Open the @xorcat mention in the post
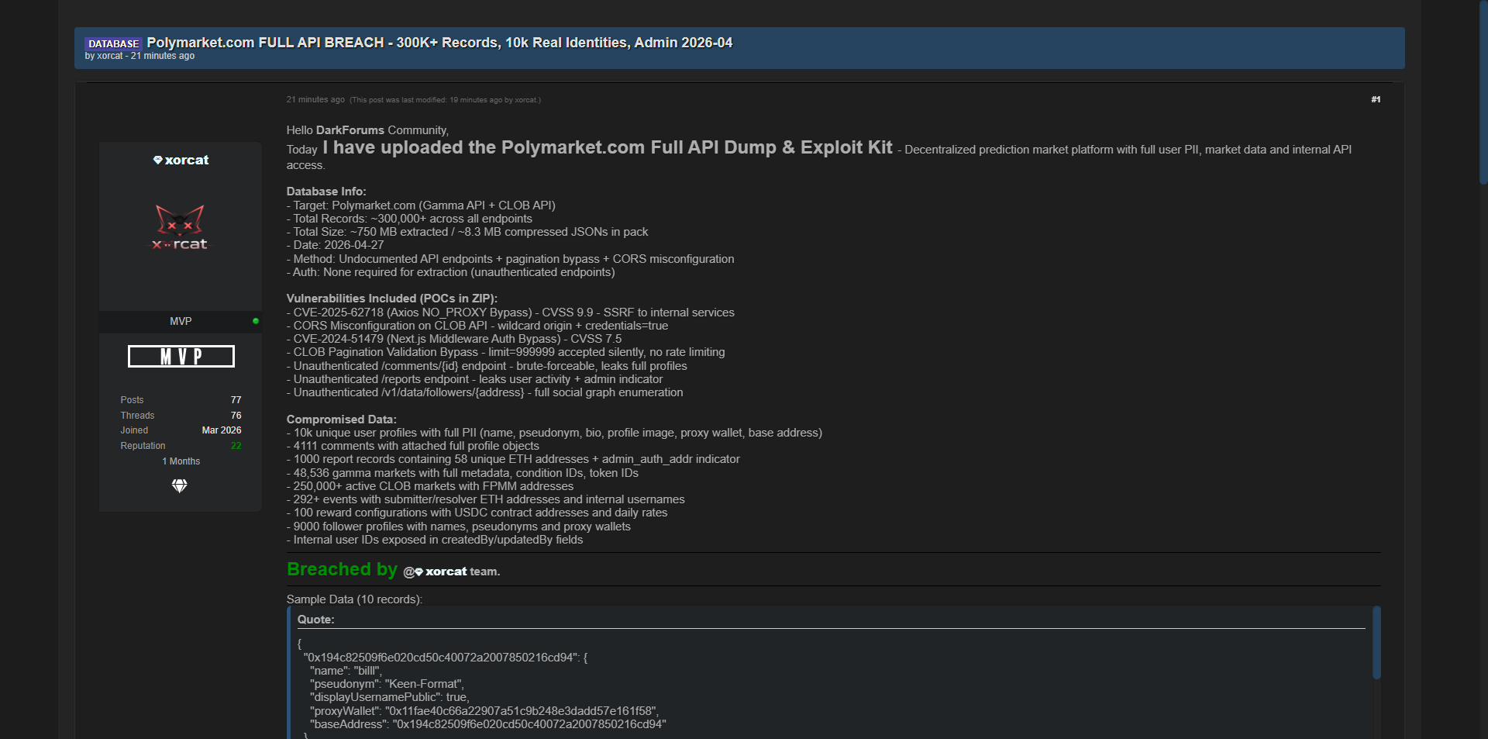Image resolution: width=1488 pixels, height=739 pixels. click(x=446, y=572)
